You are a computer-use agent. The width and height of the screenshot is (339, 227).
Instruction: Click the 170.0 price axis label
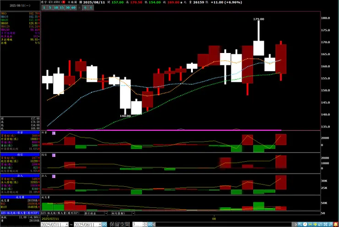pyautogui.click(x=325, y=42)
